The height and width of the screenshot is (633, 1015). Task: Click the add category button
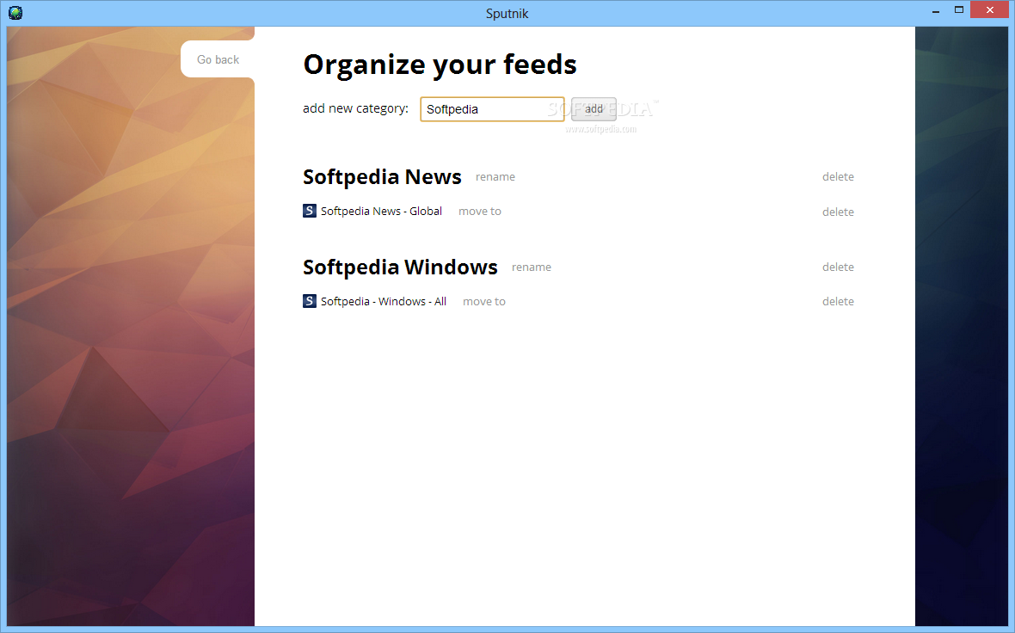[x=594, y=109]
